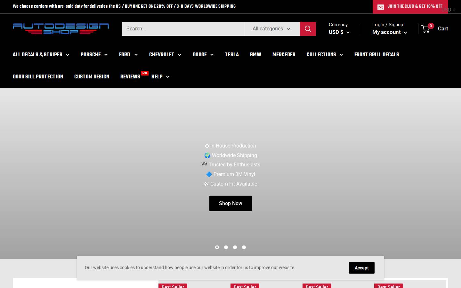Click the Custom Fit Available text
The height and width of the screenshot is (288, 461).
pos(230,184)
